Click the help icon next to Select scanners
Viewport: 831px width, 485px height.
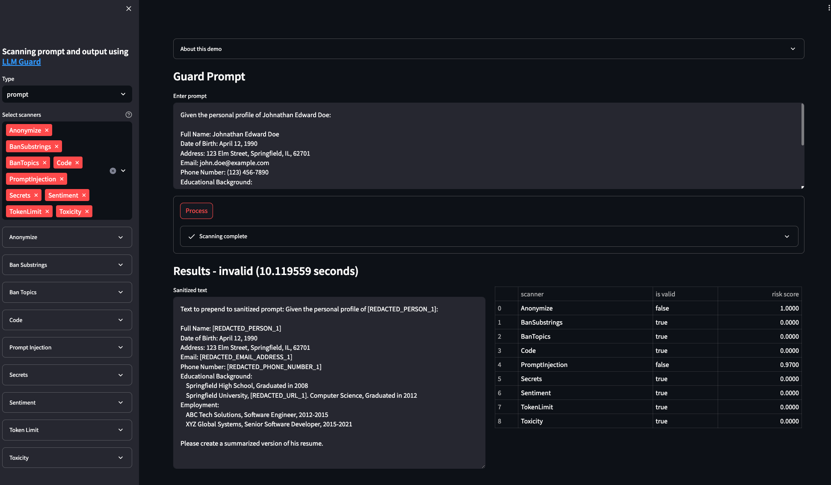point(129,115)
